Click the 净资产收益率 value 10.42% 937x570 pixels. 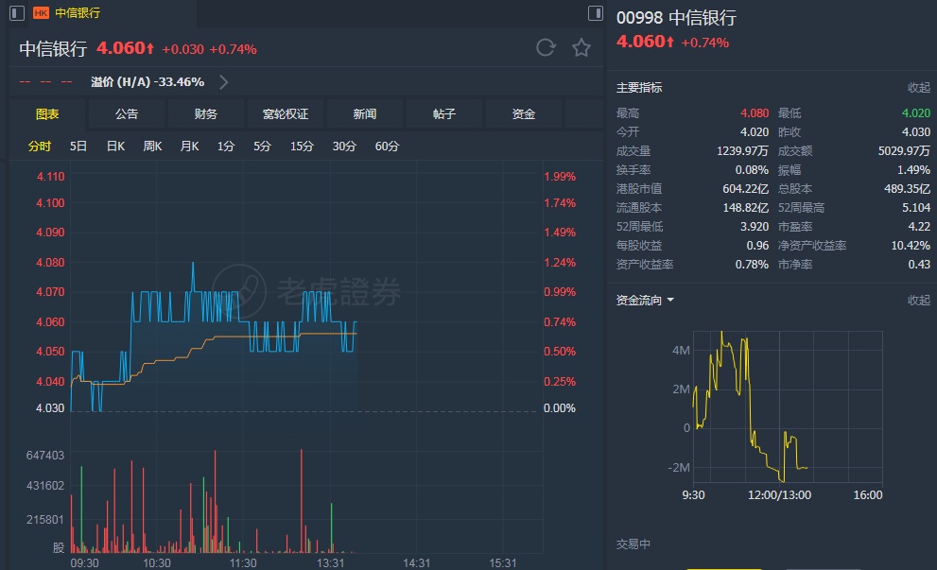click(911, 246)
